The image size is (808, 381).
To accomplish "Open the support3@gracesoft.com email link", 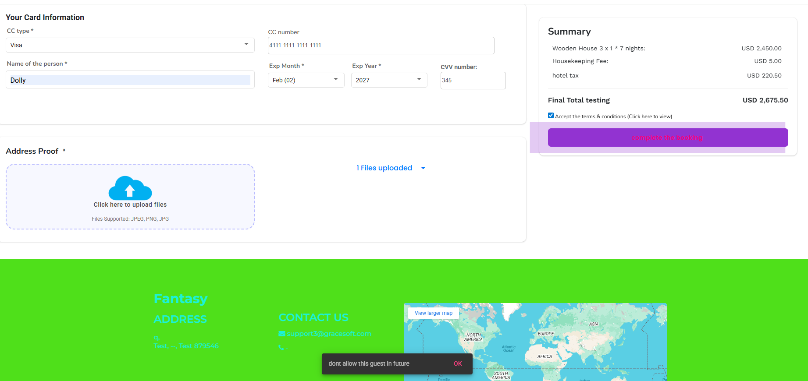I will (x=329, y=334).
